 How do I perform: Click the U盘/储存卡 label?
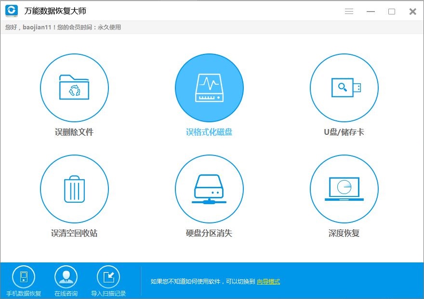click(344, 132)
